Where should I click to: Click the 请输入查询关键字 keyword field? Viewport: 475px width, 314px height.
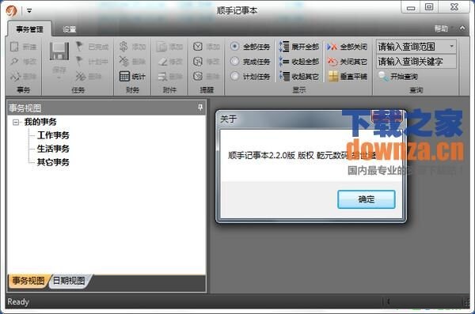pos(416,62)
